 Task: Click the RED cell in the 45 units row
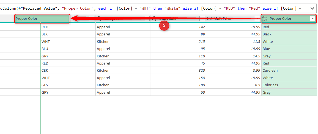[68, 63]
